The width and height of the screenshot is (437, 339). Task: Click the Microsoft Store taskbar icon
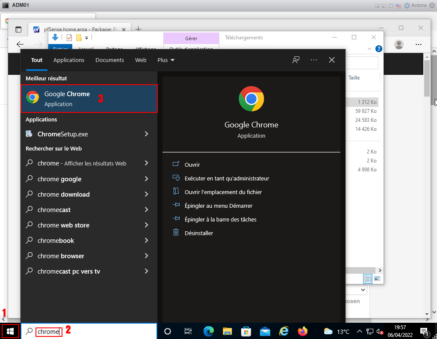[246, 331]
